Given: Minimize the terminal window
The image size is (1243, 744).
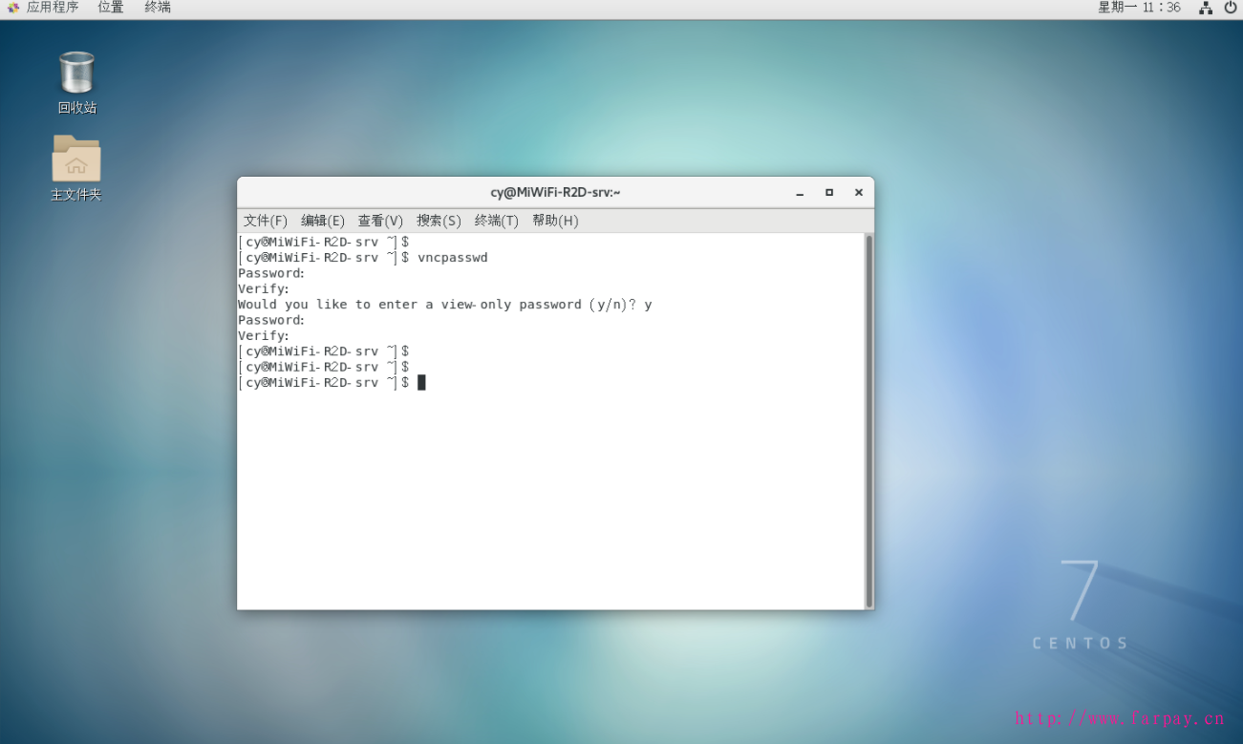Looking at the screenshot, I should (800, 193).
